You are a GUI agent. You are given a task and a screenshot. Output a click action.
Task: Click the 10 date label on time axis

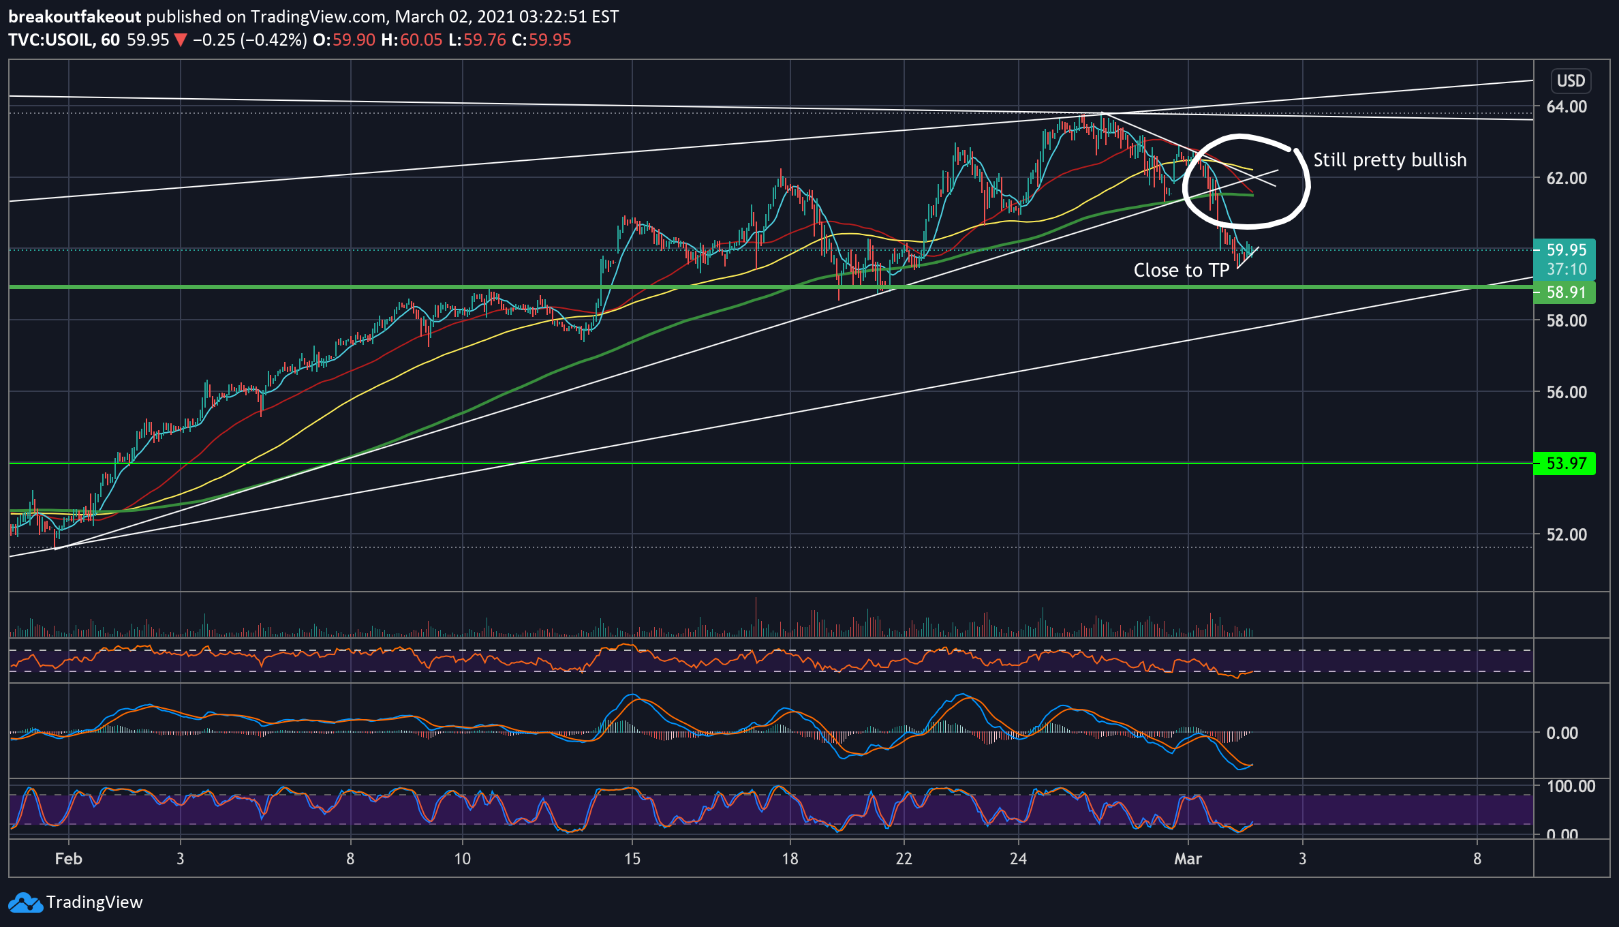[463, 859]
